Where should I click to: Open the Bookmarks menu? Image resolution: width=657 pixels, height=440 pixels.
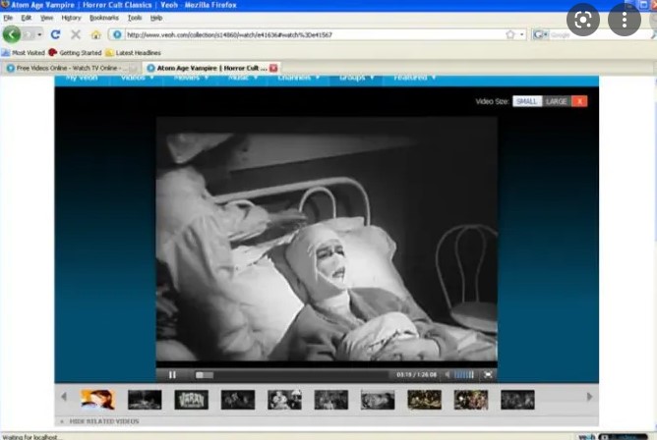[104, 18]
